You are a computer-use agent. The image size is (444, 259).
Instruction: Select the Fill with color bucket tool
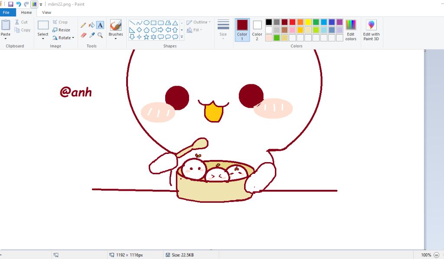91,25
